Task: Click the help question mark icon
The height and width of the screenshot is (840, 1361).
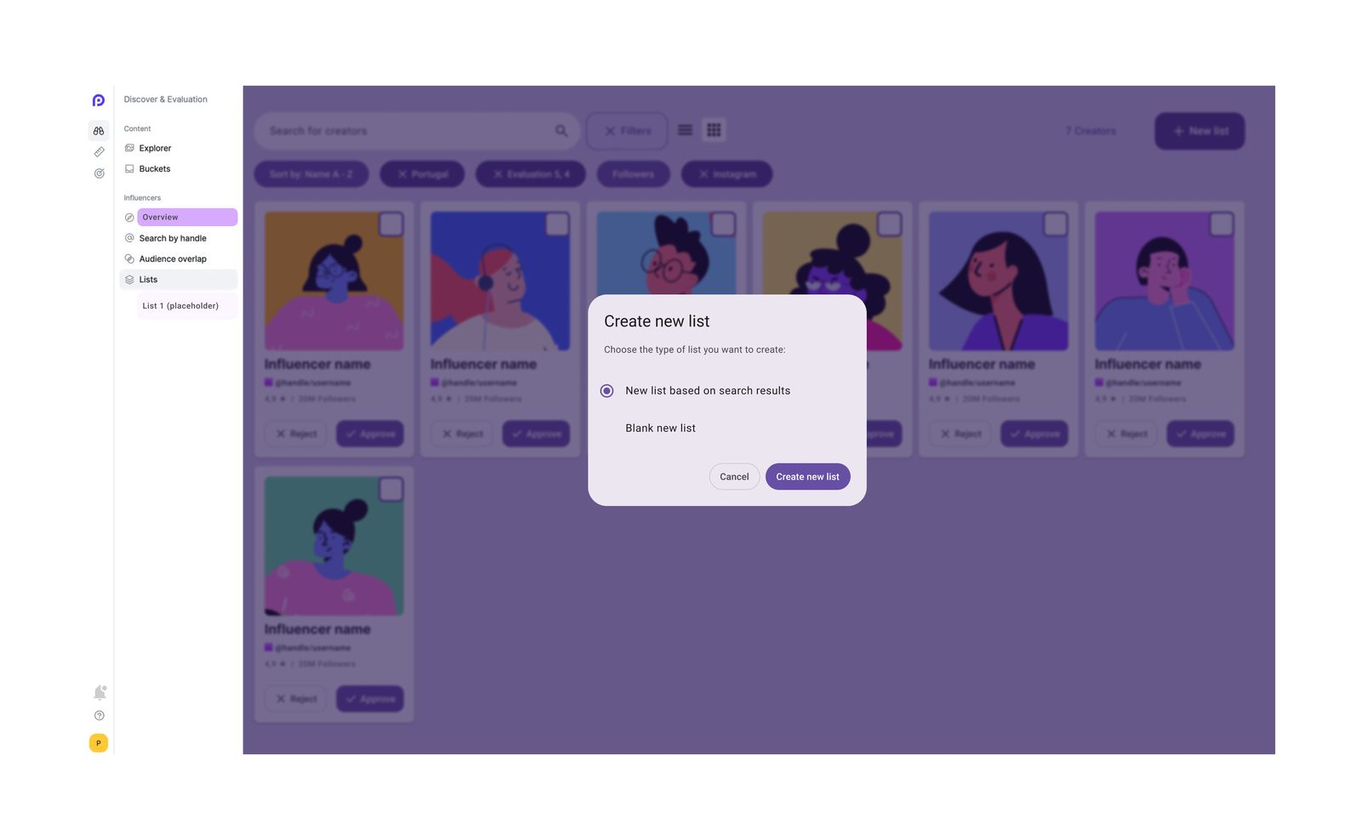Action: (x=99, y=716)
